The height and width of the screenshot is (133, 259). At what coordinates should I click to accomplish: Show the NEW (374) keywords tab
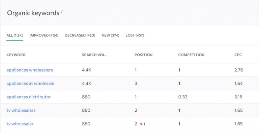coord(111,35)
